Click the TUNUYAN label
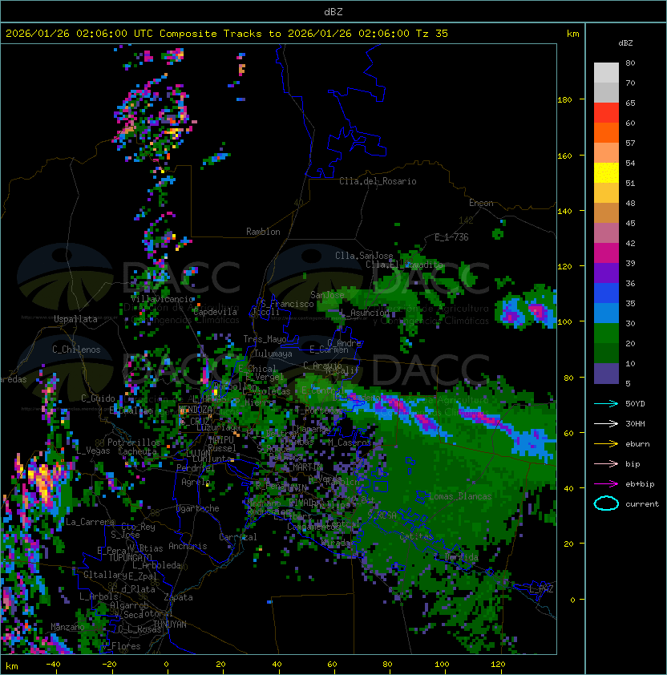Image resolution: width=667 pixels, height=675 pixels. [170, 624]
